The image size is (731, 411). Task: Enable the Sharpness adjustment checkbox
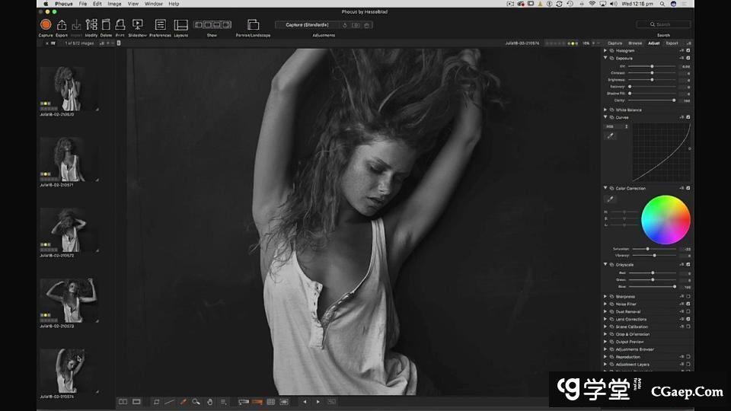tap(688, 296)
